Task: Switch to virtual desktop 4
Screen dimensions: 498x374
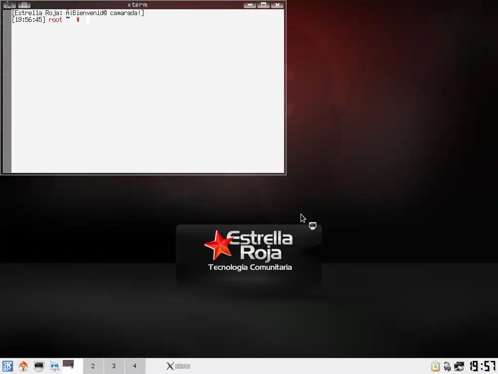Action: click(x=135, y=366)
